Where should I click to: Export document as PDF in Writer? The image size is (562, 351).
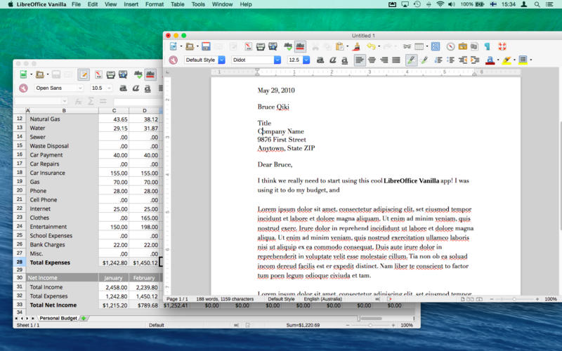point(247,46)
